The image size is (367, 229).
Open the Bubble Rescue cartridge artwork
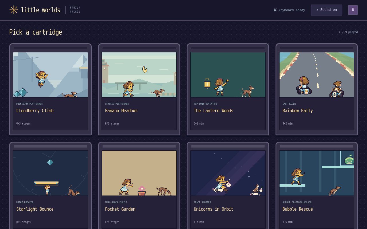[x=317, y=173]
